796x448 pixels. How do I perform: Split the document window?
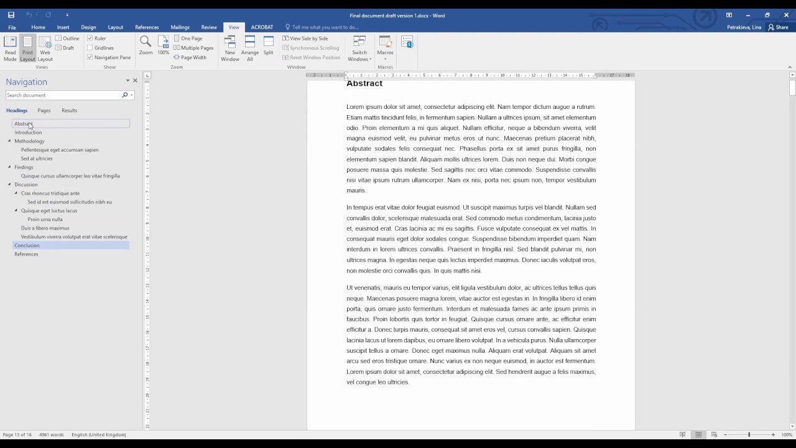point(268,45)
